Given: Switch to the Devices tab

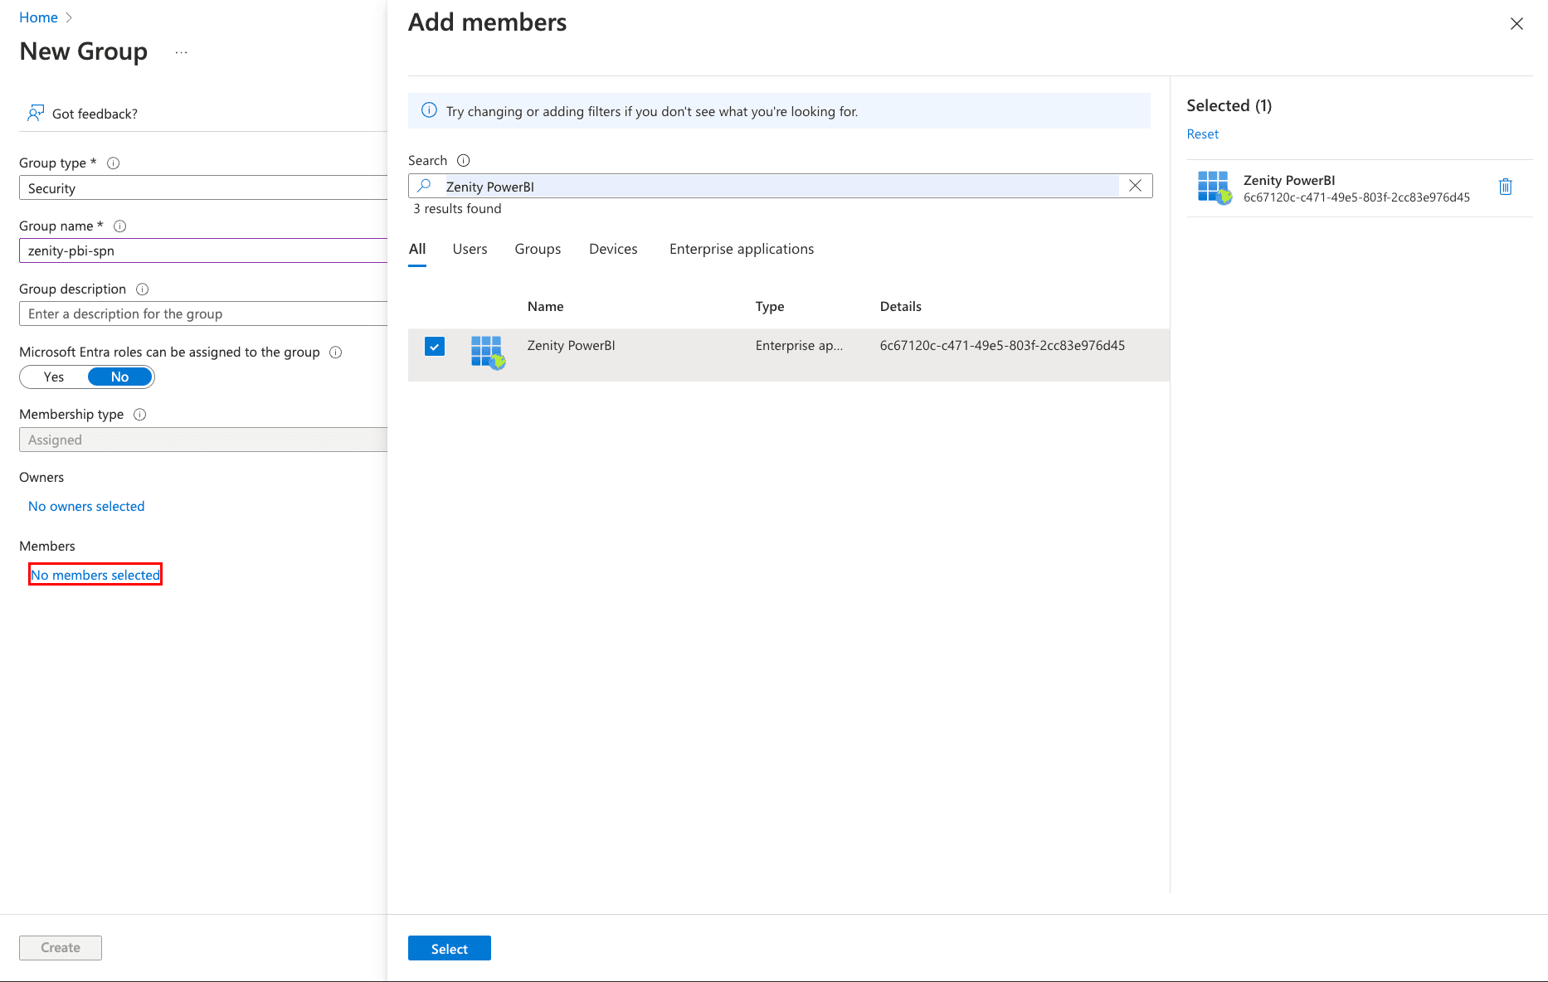Looking at the screenshot, I should pos(613,249).
